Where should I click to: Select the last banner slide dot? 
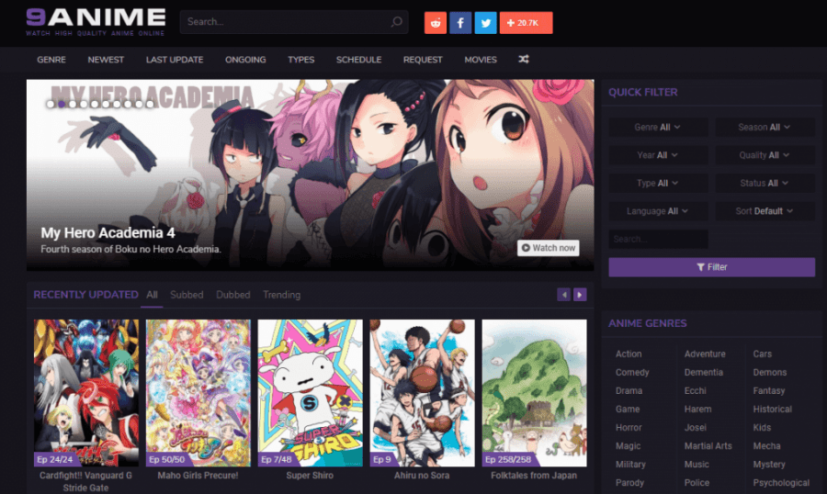click(151, 105)
